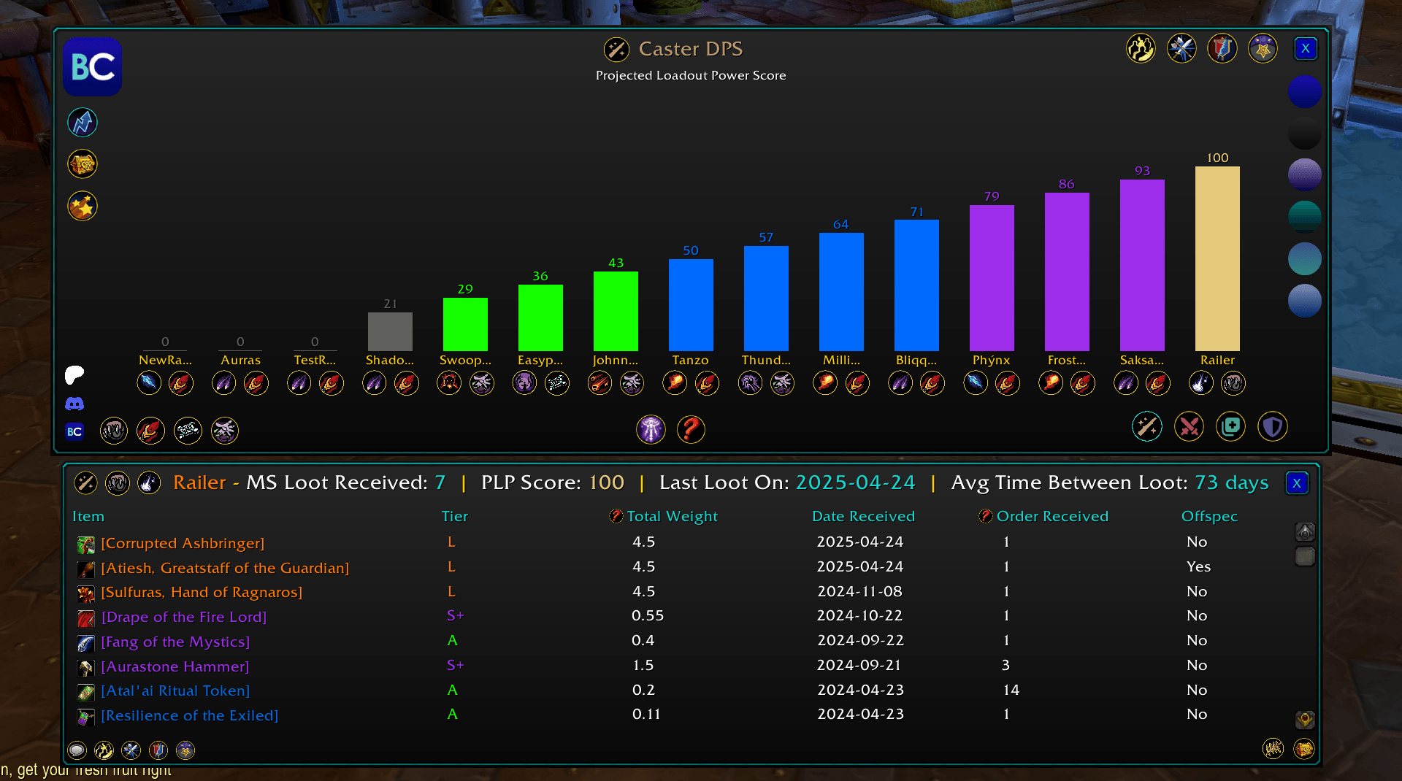This screenshot has height=781, width=1402.
Task: Open the Healer loot category icon
Action: tap(1230, 427)
